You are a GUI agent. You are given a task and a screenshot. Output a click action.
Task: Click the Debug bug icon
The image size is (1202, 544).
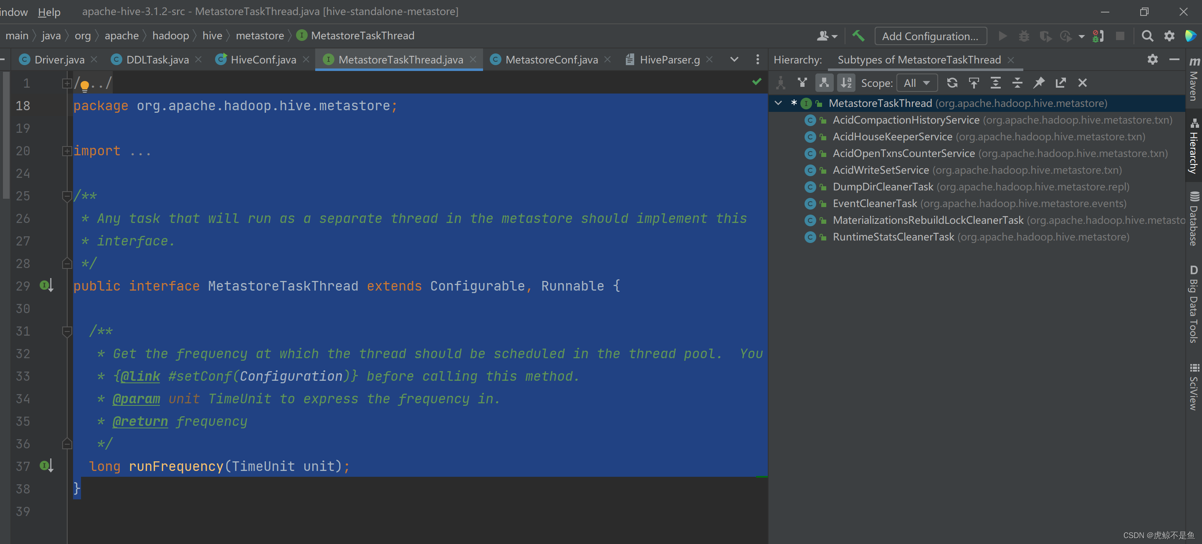[x=1024, y=36]
